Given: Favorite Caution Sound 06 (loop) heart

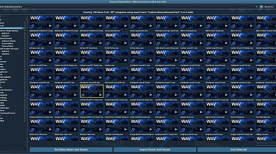Looking at the screenshot, I should click(58, 60).
